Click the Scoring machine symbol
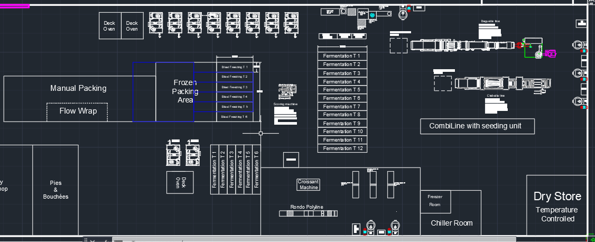 coord(286,91)
